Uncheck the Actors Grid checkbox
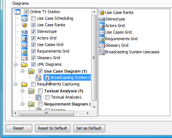Viewport: 172px width, 138px height. (x=33, y=38)
